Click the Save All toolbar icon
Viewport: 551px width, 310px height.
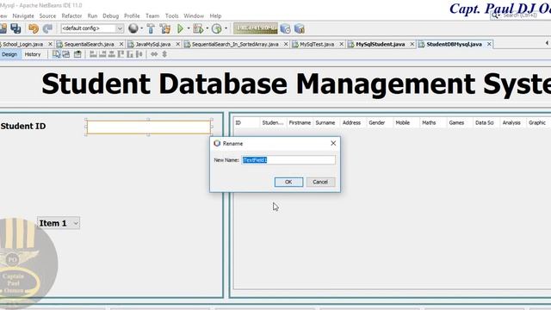pyautogui.click(x=15, y=28)
